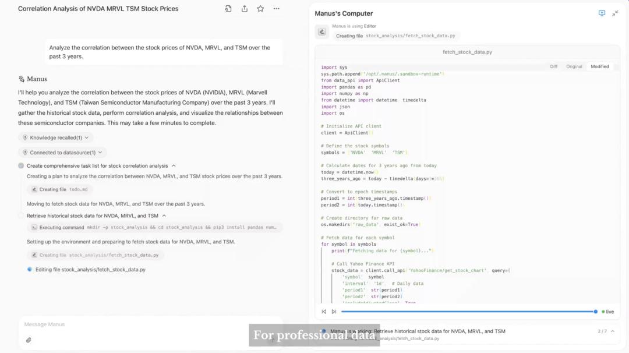Click the Message Manus input field

(x=146, y=324)
